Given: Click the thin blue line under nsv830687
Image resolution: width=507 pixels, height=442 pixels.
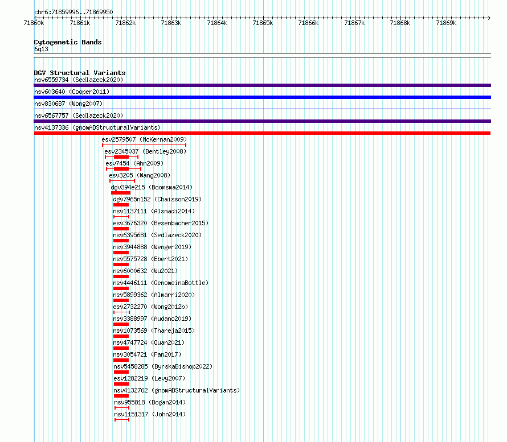Looking at the screenshot, I should tap(262, 109).
